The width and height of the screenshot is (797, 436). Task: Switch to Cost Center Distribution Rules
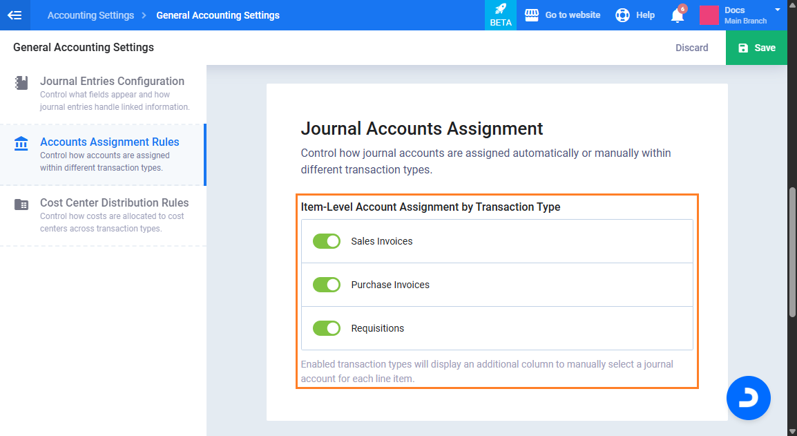(114, 203)
